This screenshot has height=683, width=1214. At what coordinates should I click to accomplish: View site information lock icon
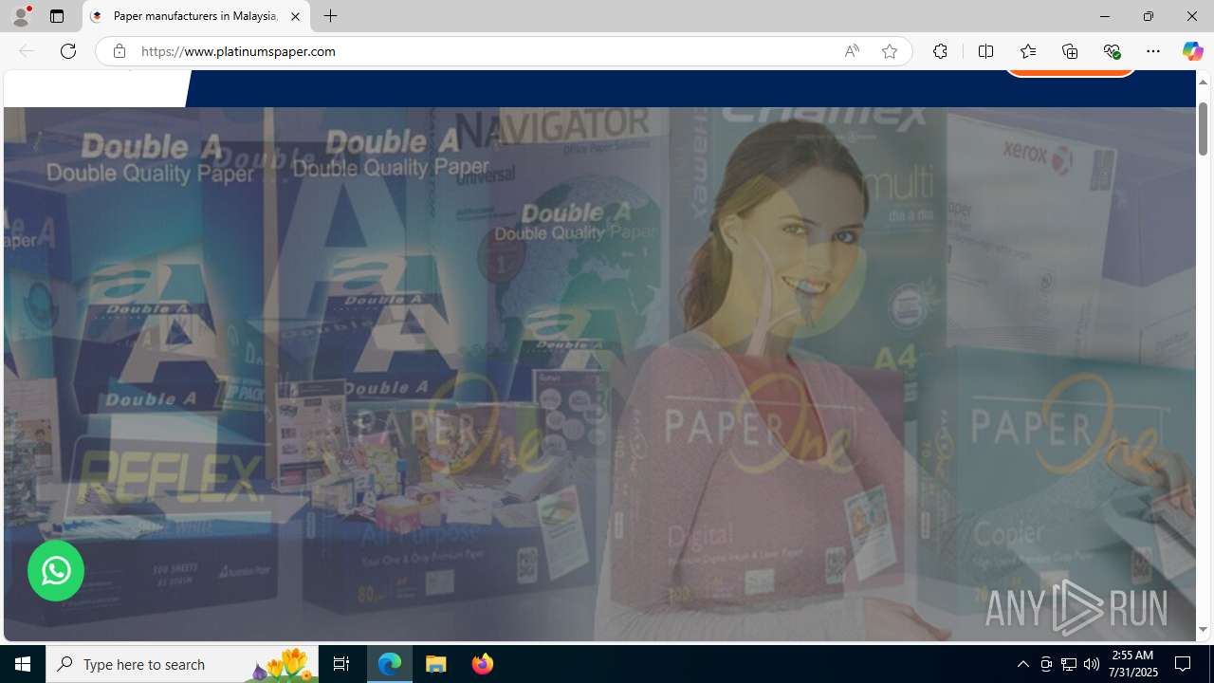click(x=119, y=51)
